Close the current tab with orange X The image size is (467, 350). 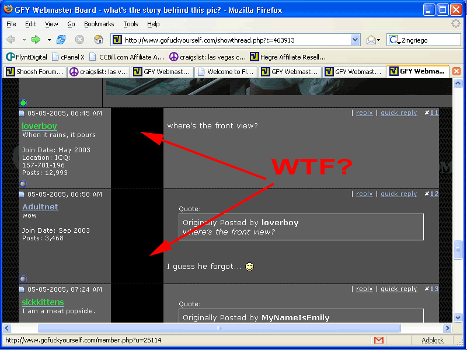click(456, 71)
